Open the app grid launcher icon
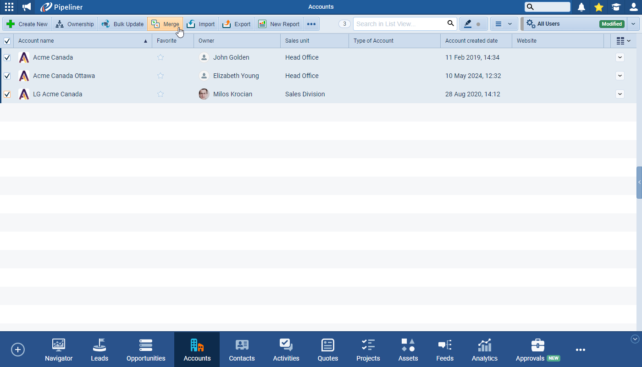The height and width of the screenshot is (367, 642). click(9, 7)
